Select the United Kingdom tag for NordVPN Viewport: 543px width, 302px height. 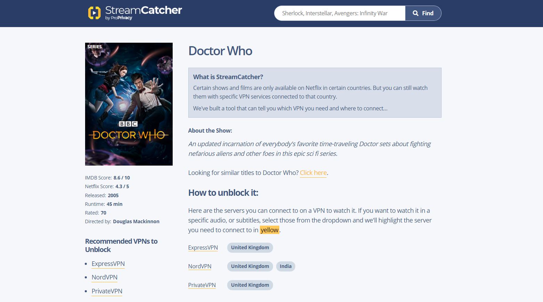(250, 266)
